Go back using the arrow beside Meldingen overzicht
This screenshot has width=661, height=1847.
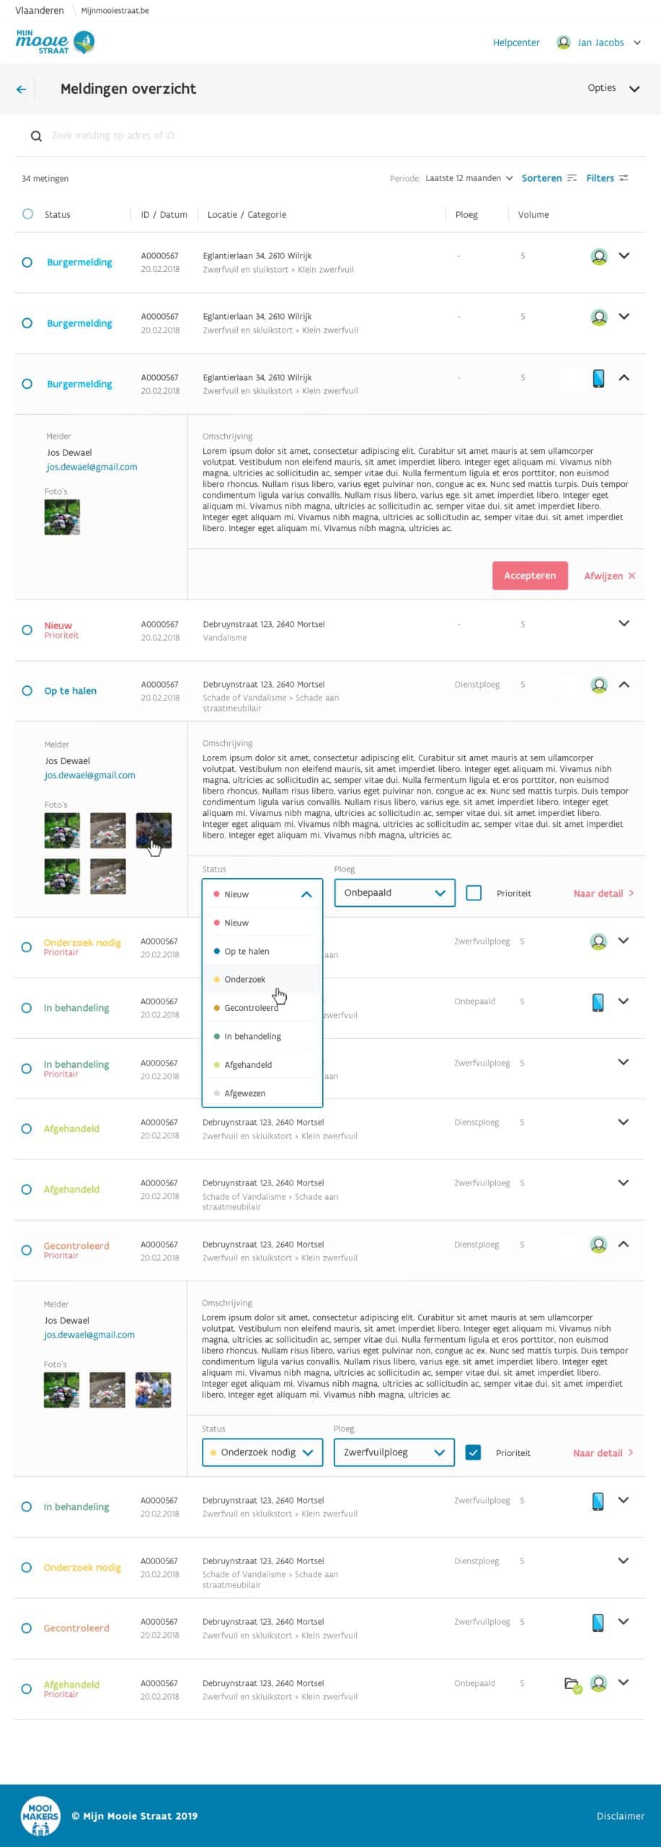tap(21, 89)
